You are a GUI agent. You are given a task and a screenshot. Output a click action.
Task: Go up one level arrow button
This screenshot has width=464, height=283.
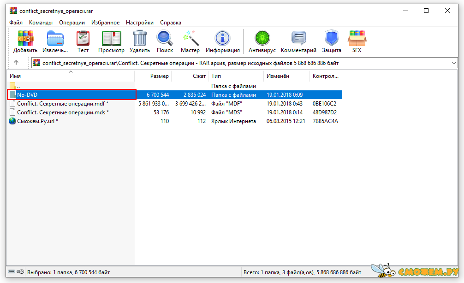point(16,62)
